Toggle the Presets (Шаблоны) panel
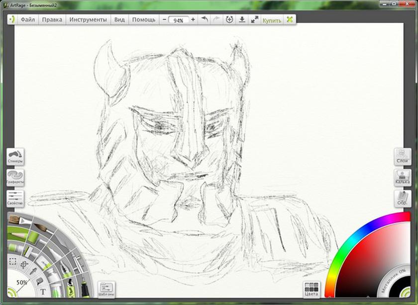This screenshot has width=418, height=305. point(106,290)
